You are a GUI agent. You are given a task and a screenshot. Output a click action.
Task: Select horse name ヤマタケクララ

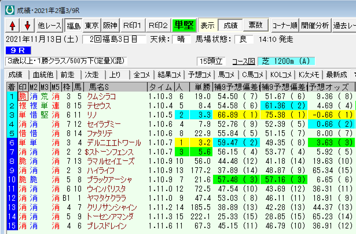[107, 198]
